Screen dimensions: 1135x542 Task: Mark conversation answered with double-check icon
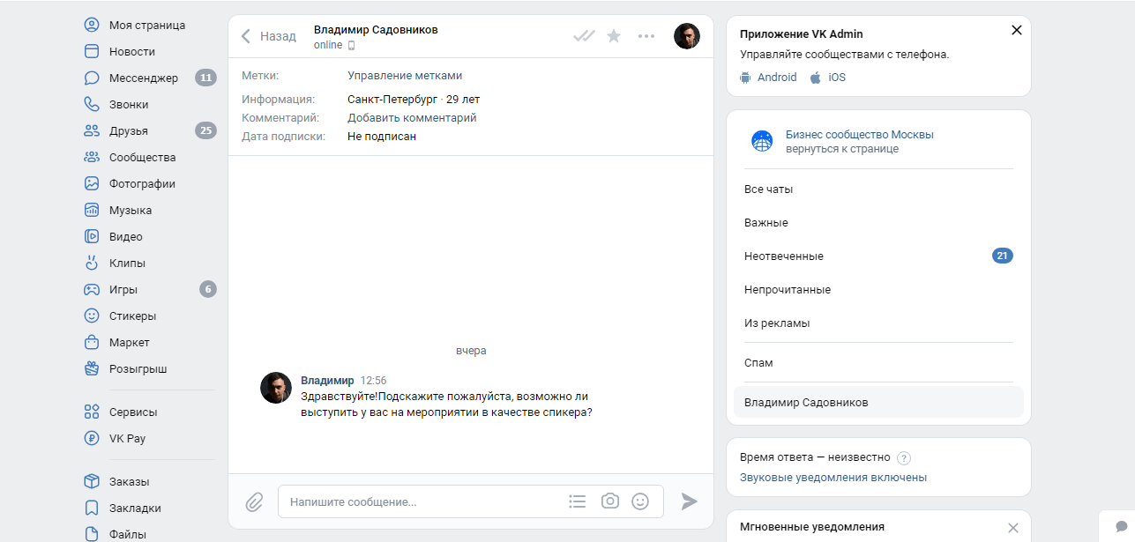pos(584,36)
